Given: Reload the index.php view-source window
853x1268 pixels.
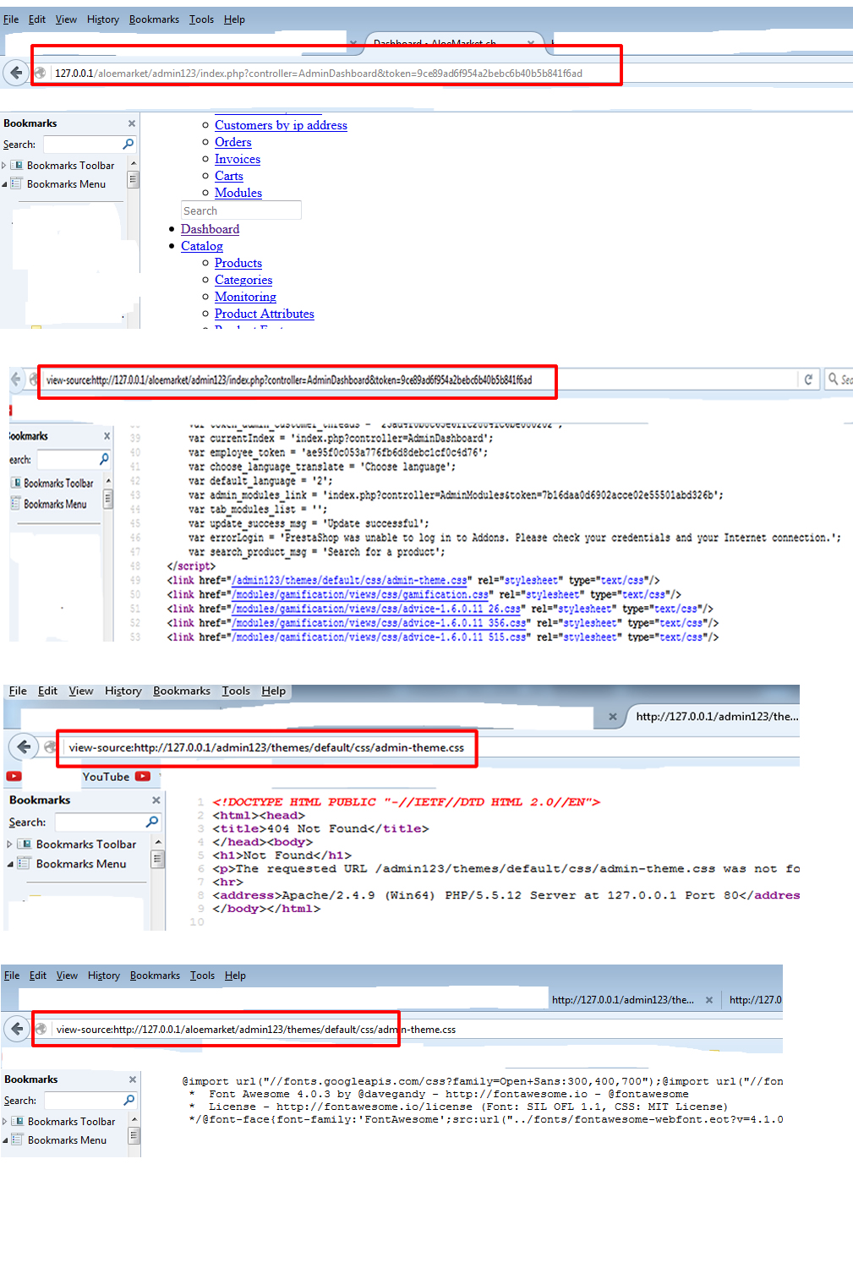Looking at the screenshot, I should [808, 380].
